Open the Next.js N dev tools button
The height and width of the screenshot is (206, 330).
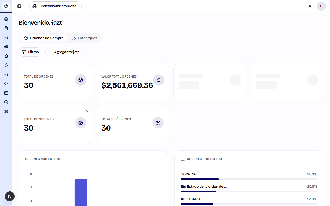pos(10,196)
